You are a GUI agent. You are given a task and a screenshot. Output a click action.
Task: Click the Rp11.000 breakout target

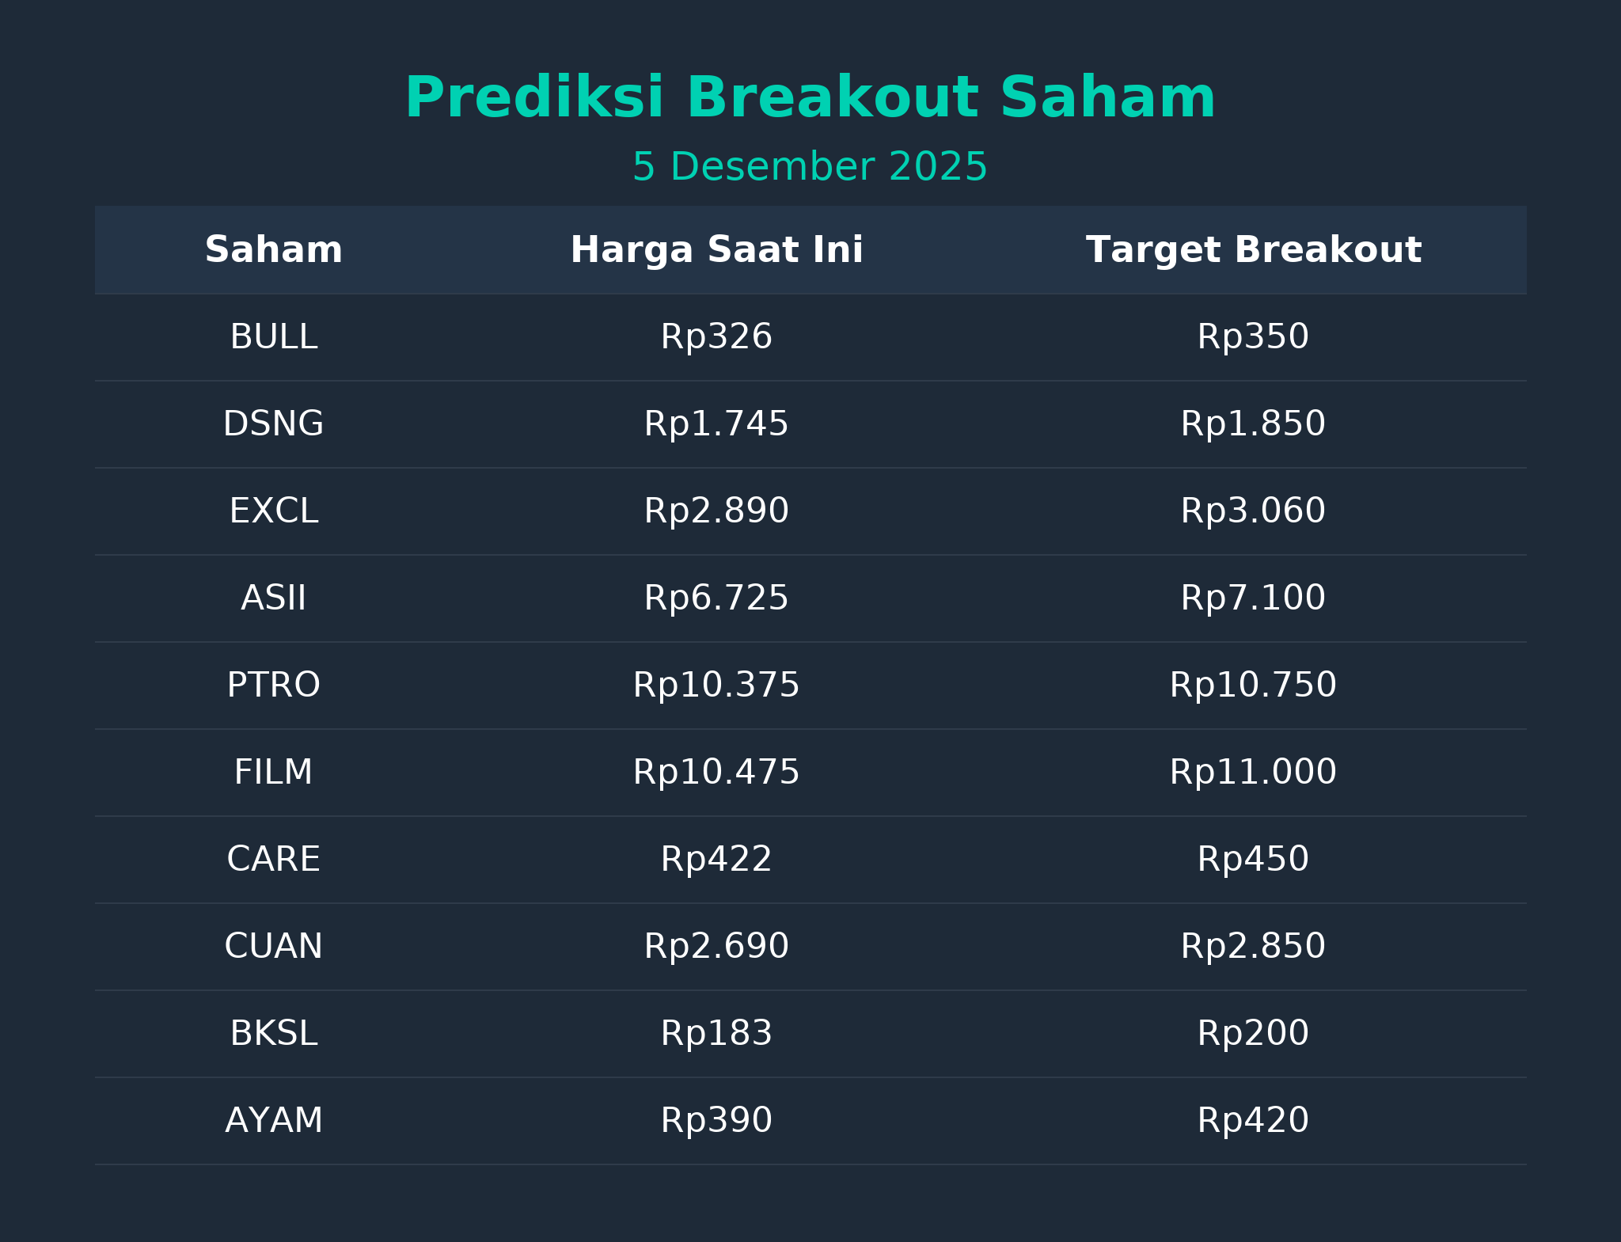pyautogui.click(x=1253, y=773)
